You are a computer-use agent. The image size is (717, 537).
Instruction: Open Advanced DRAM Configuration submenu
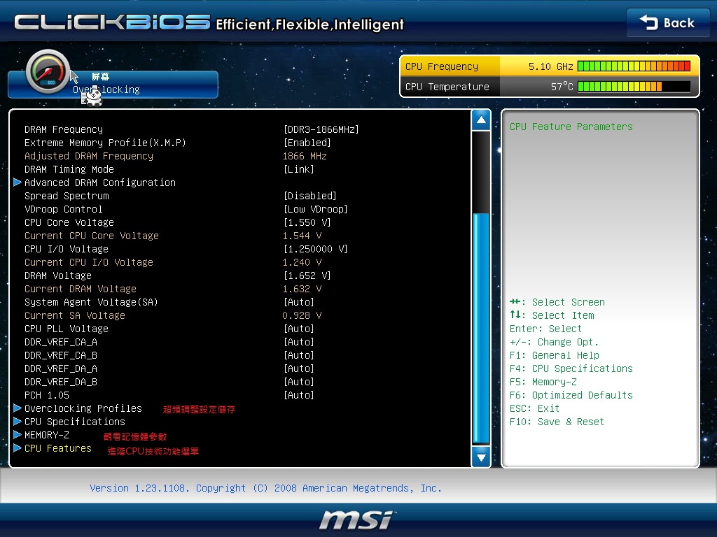click(x=99, y=182)
